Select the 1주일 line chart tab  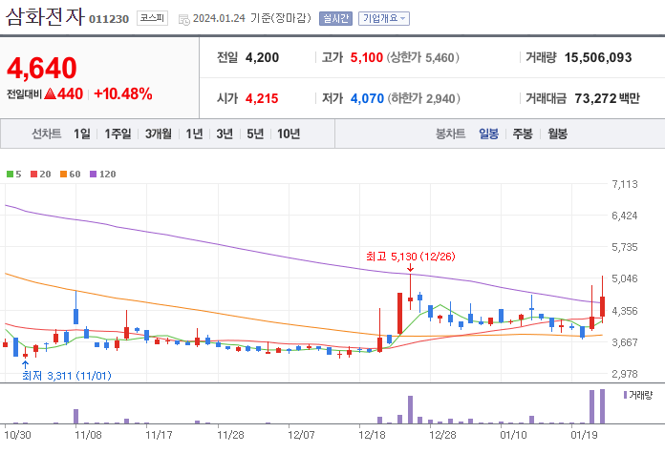[x=118, y=134]
